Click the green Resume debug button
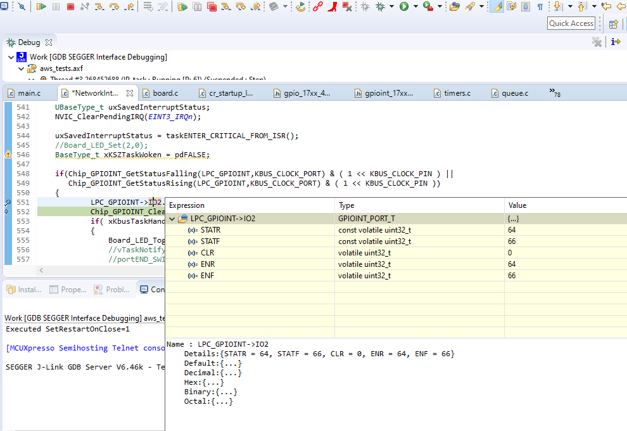Screen dimensions: 627x431 [x=41, y=7]
